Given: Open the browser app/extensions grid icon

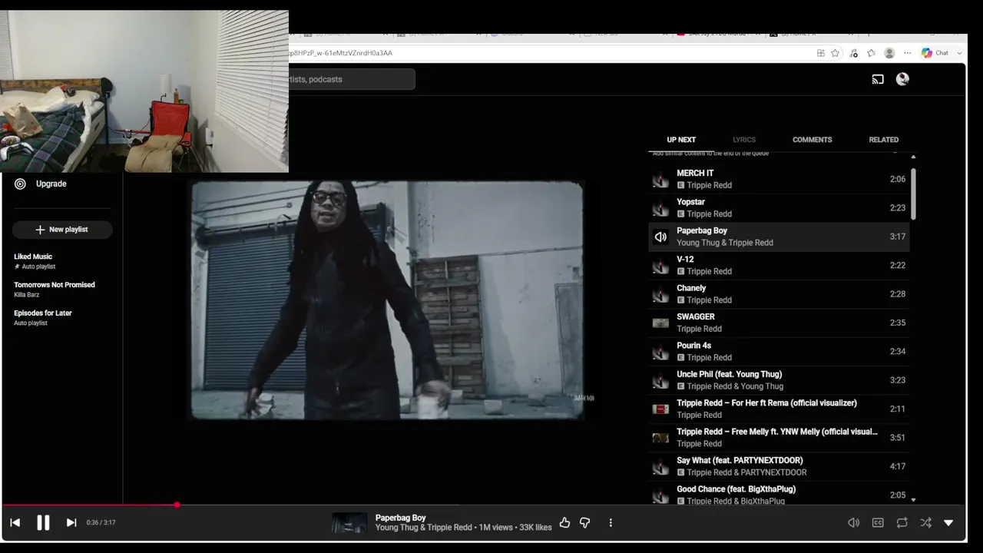Looking at the screenshot, I should pyautogui.click(x=820, y=53).
